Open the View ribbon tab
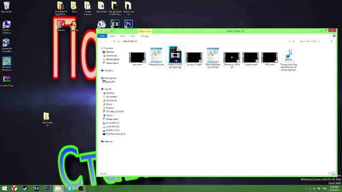Screen dimensions: 342x192 (x=133, y=36)
